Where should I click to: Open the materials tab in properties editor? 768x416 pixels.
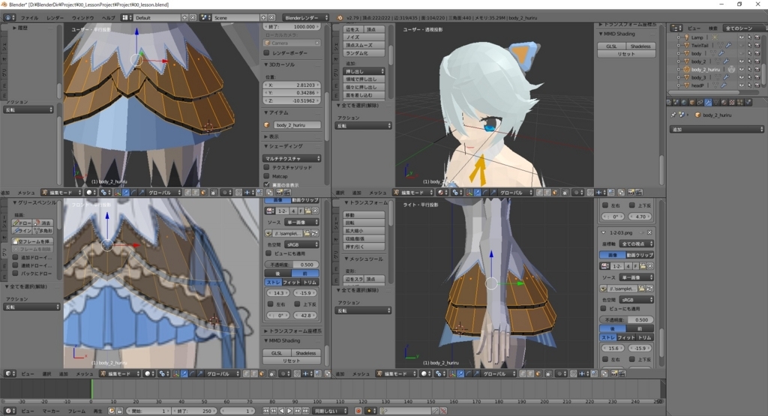pyautogui.click(x=724, y=102)
